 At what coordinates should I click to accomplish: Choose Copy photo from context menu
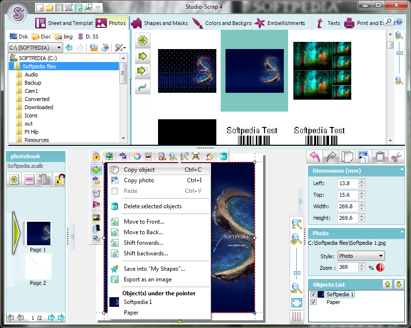(x=159, y=180)
